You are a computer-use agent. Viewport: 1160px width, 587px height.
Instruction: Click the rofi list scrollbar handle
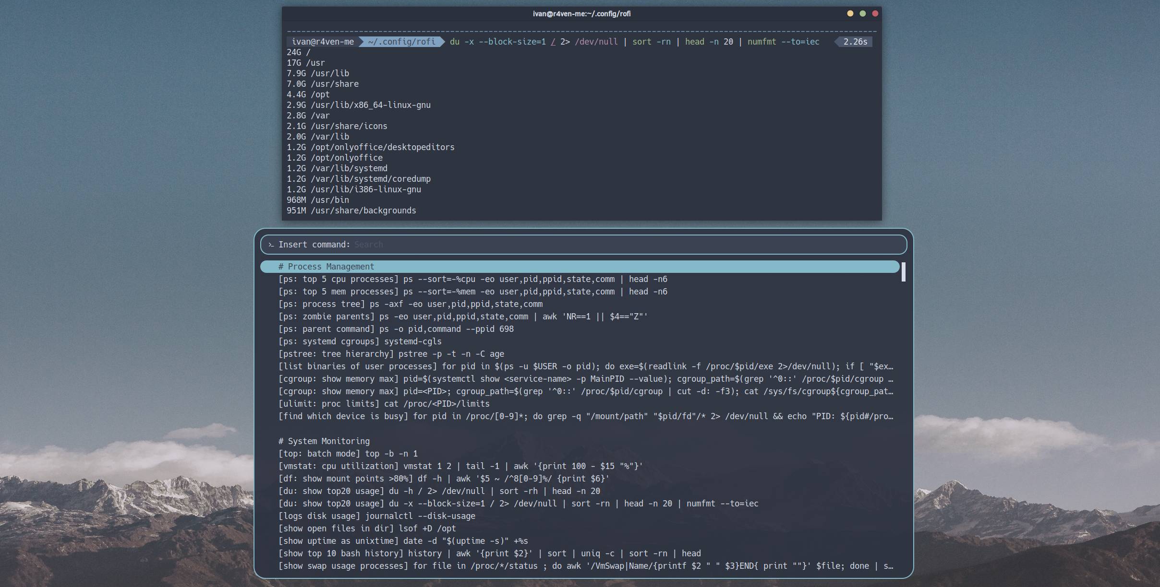pos(903,272)
